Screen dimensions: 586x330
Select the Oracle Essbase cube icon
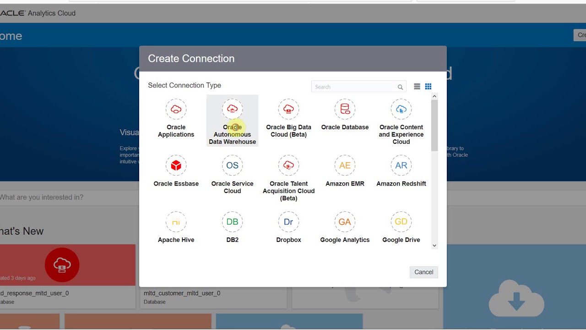click(176, 165)
